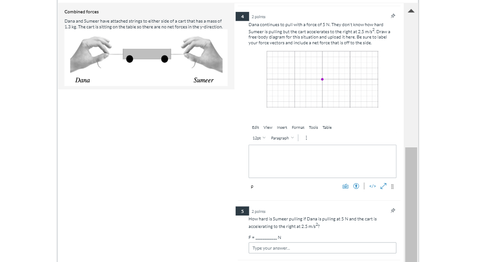Image resolution: width=486 pixels, height=262 pixels.
Task: Open the HTML source code view
Action: point(372,186)
